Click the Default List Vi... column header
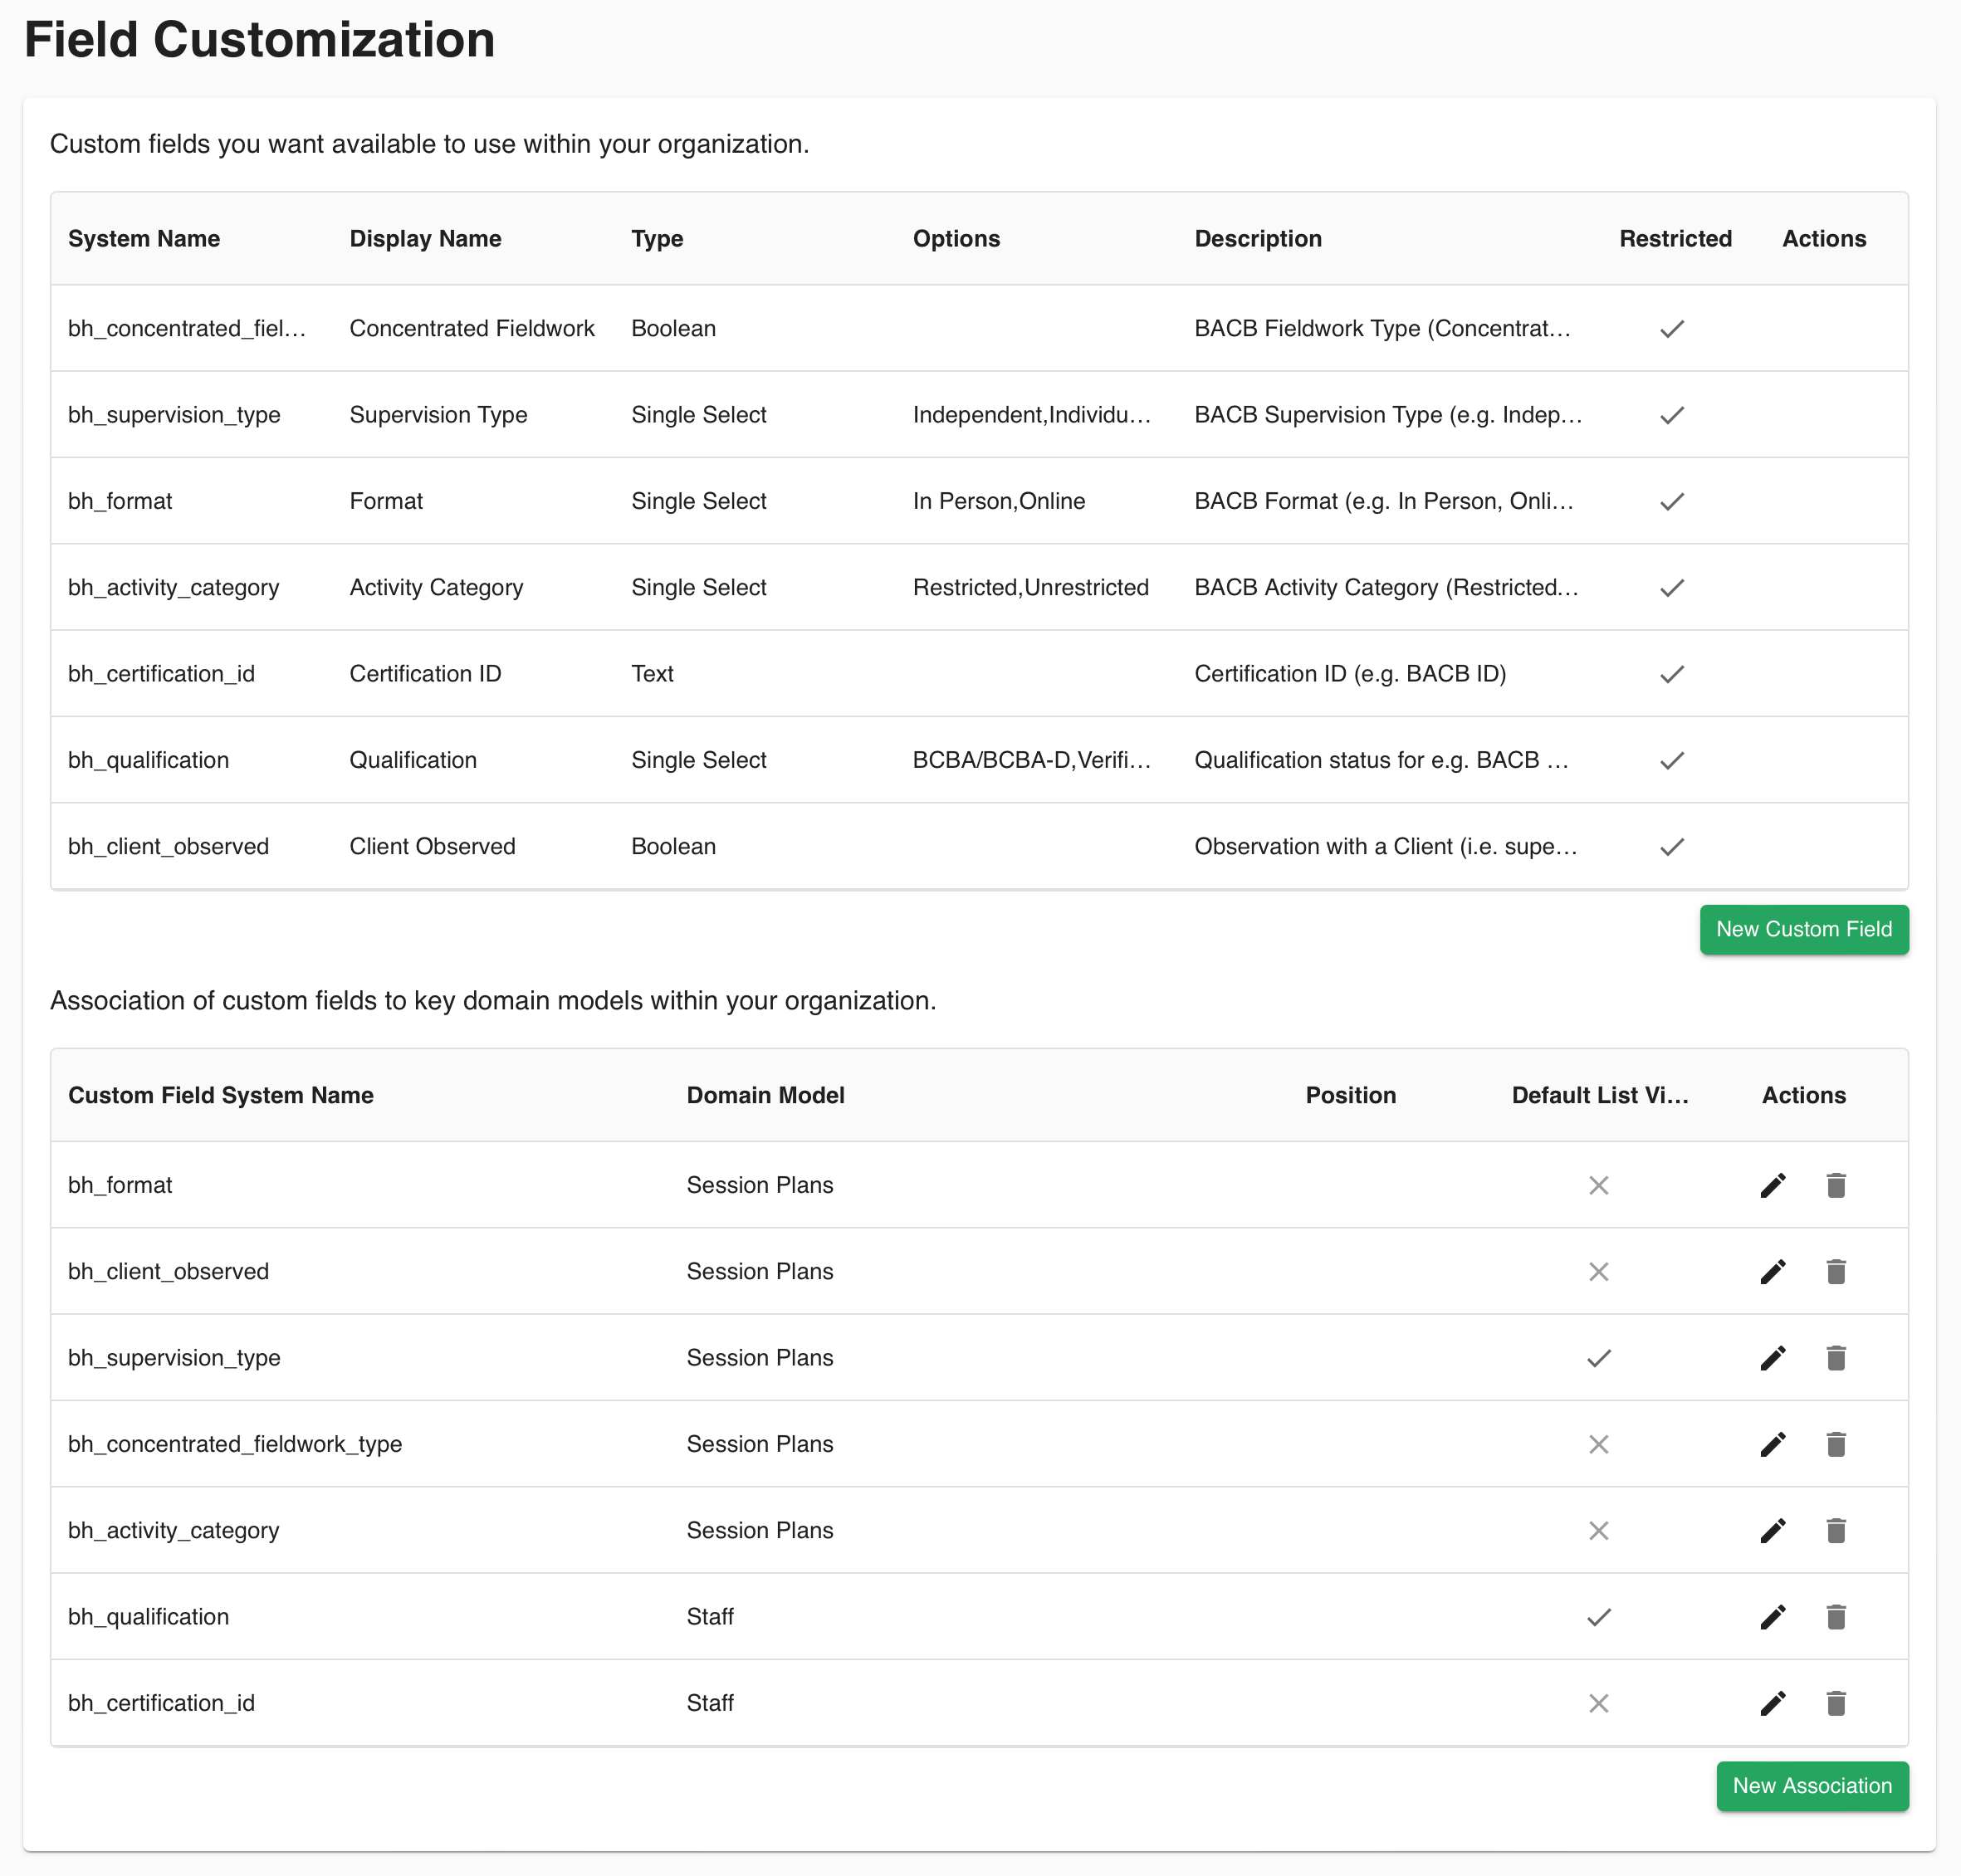Viewport: 1961px width, 1876px height. 1599,1095
